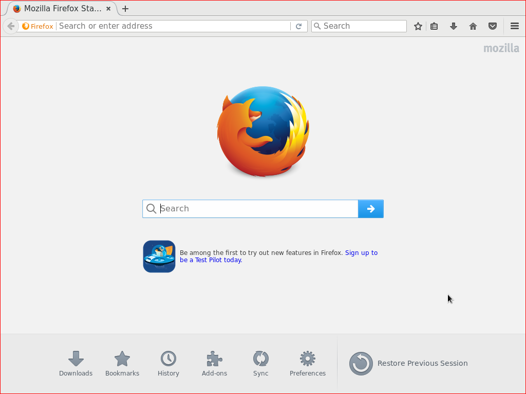Open Add-ons from the bottom launcher
526x394 pixels.
tap(214, 364)
